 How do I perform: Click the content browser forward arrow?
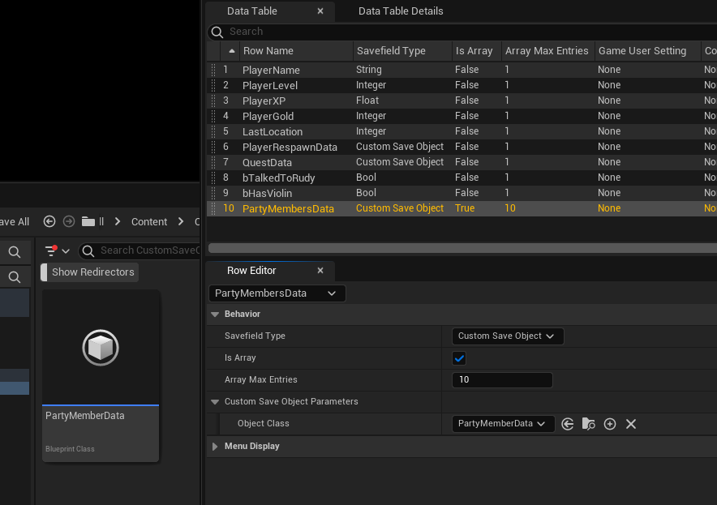pyautogui.click(x=69, y=221)
